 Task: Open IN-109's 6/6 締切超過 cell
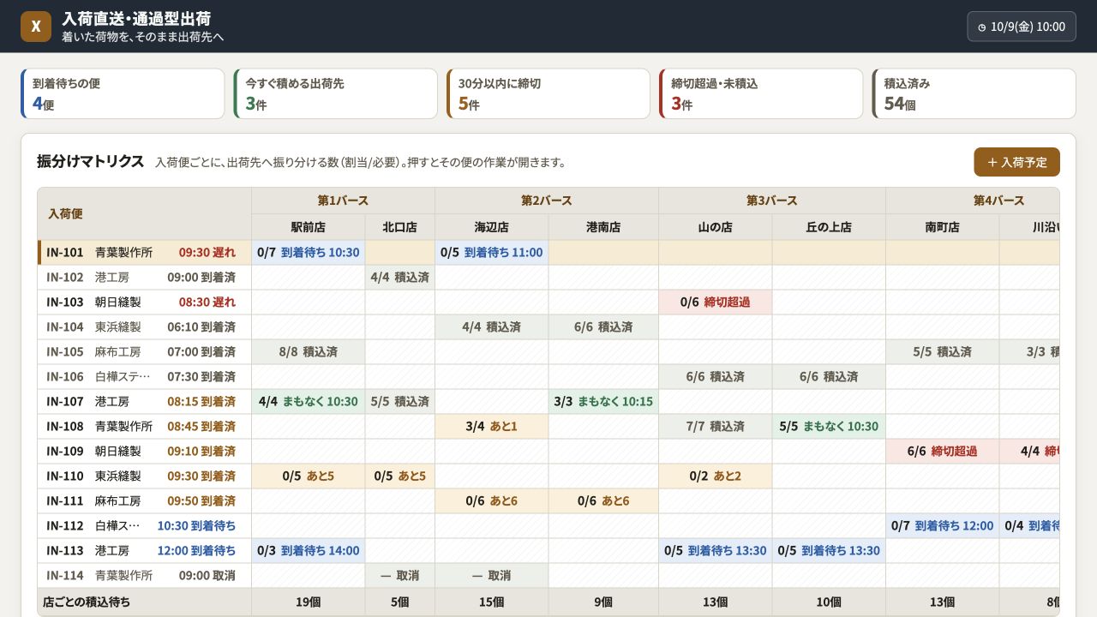pyautogui.click(x=943, y=452)
